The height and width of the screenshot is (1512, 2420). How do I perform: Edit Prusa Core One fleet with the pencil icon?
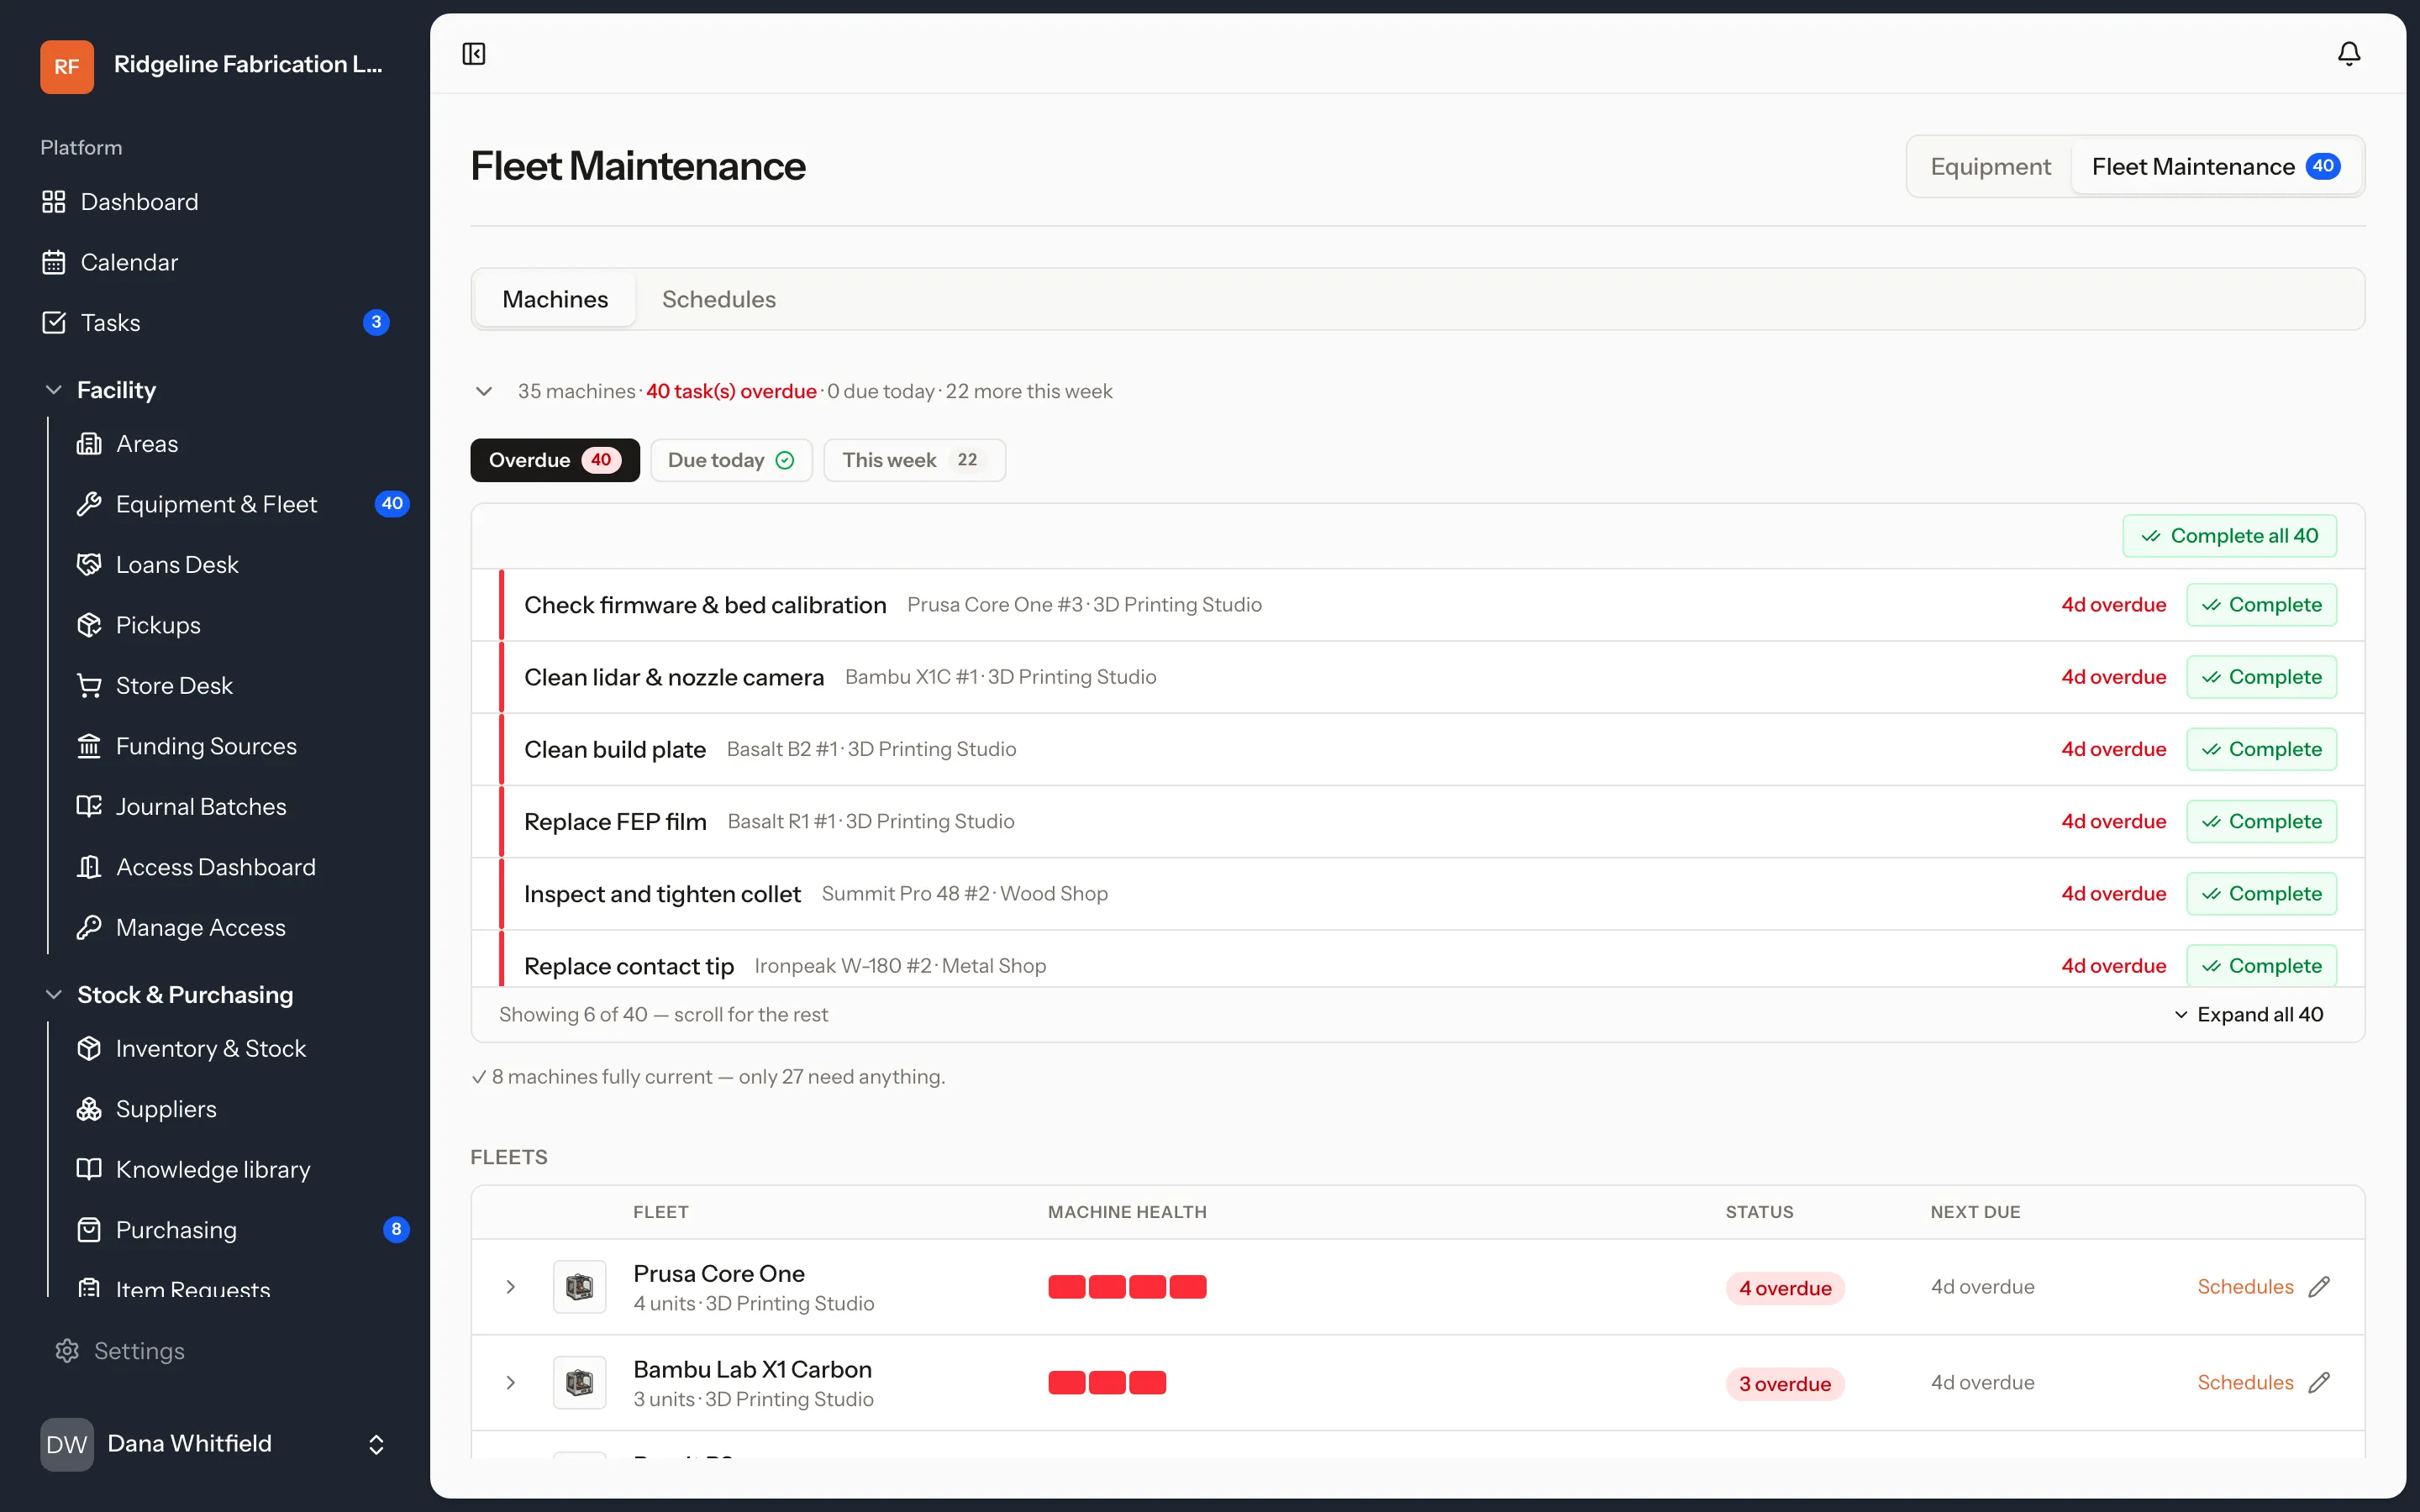pyautogui.click(x=2320, y=1287)
